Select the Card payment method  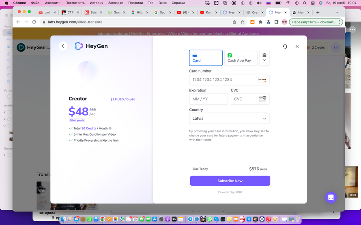click(206, 58)
